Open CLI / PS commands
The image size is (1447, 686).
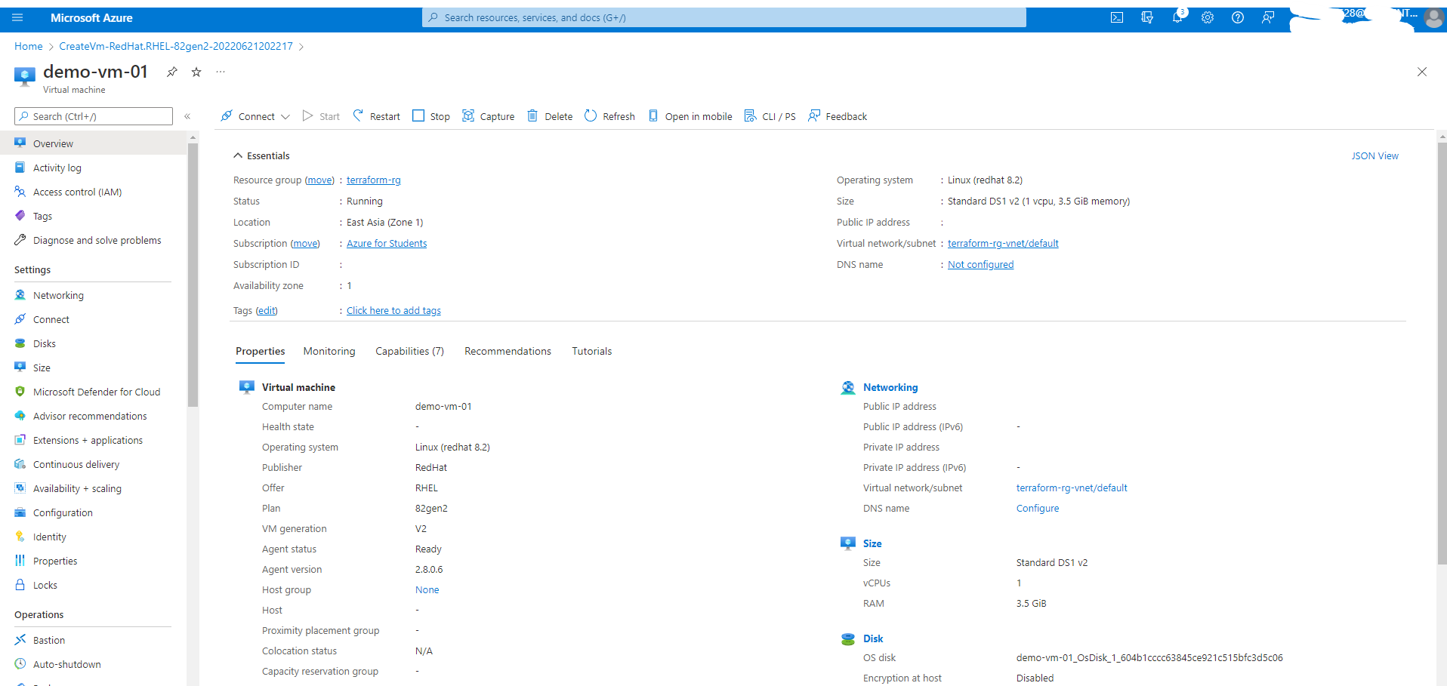[x=770, y=116]
